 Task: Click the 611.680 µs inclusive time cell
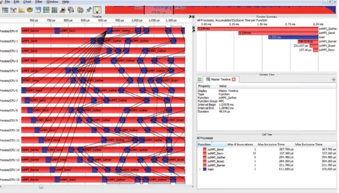tap(286, 169)
